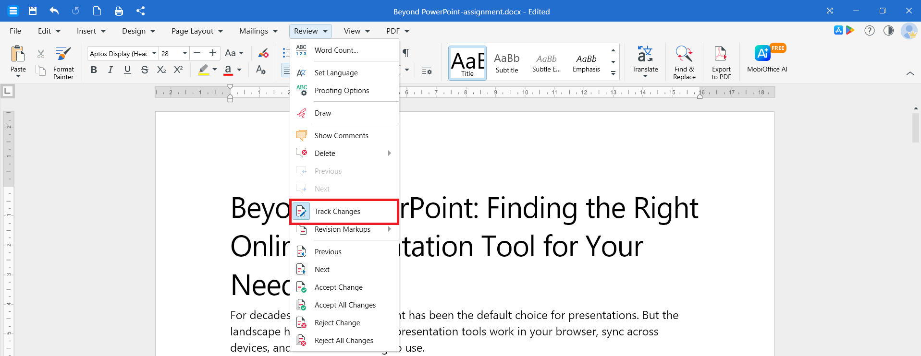Viewport: 921px width, 356px height.
Task: Open the font size dropdown
Action: click(x=184, y=53)
